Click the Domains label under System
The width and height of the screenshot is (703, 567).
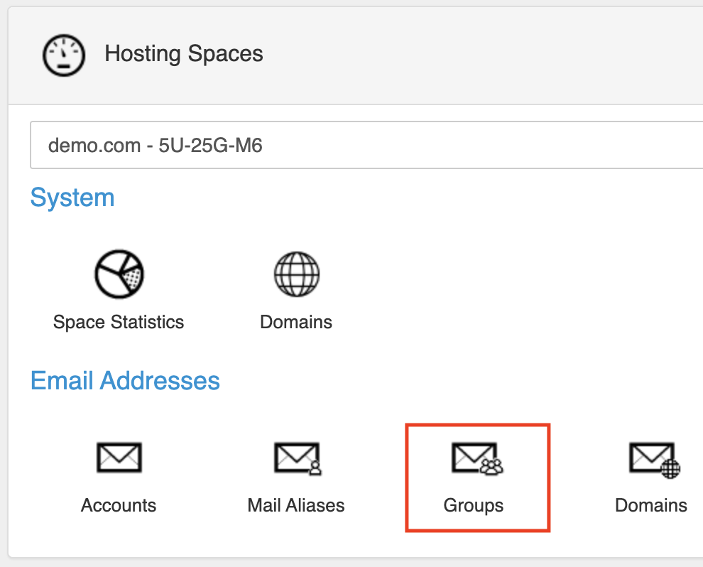(x=296, y=322)
